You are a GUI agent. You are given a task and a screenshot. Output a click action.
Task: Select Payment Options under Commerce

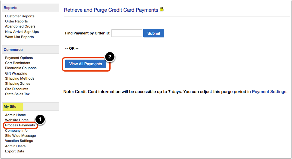pyautogui.click(x=19, y=58)
